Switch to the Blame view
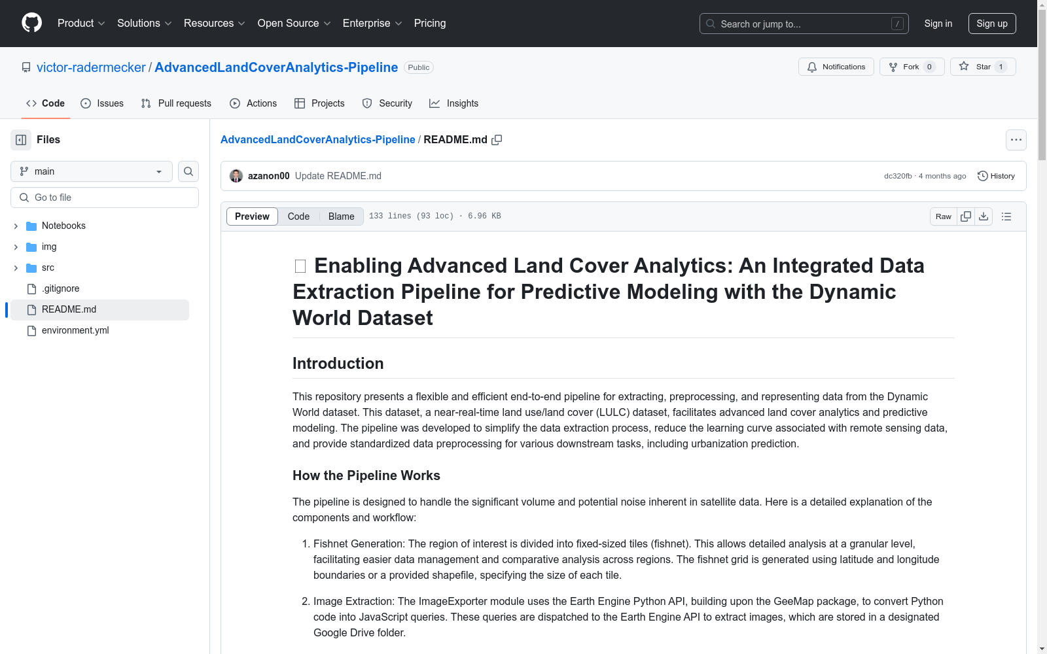The image size is (1047, 654). coord(341,216)
